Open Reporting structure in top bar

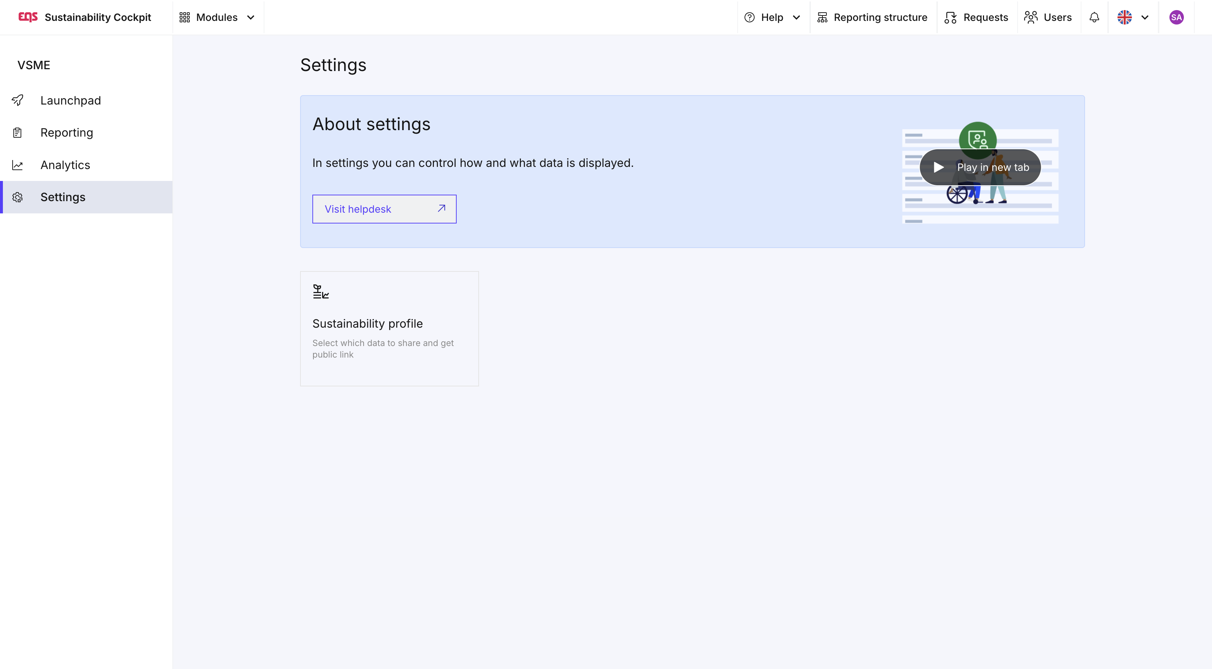(873, 17)
